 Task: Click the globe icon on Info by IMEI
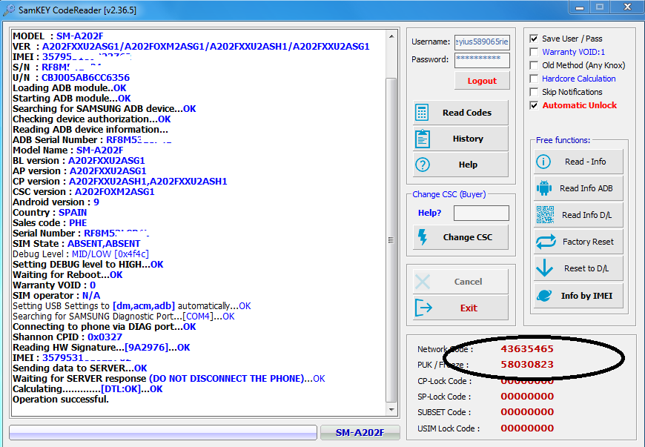[544, 295]
